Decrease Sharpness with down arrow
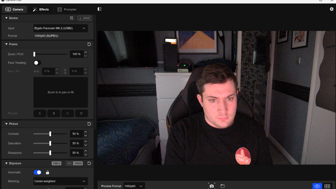The image size is (336, 189). click(x=86, y=155)
